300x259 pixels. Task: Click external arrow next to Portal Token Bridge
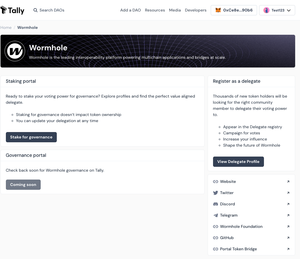[288, 249]
